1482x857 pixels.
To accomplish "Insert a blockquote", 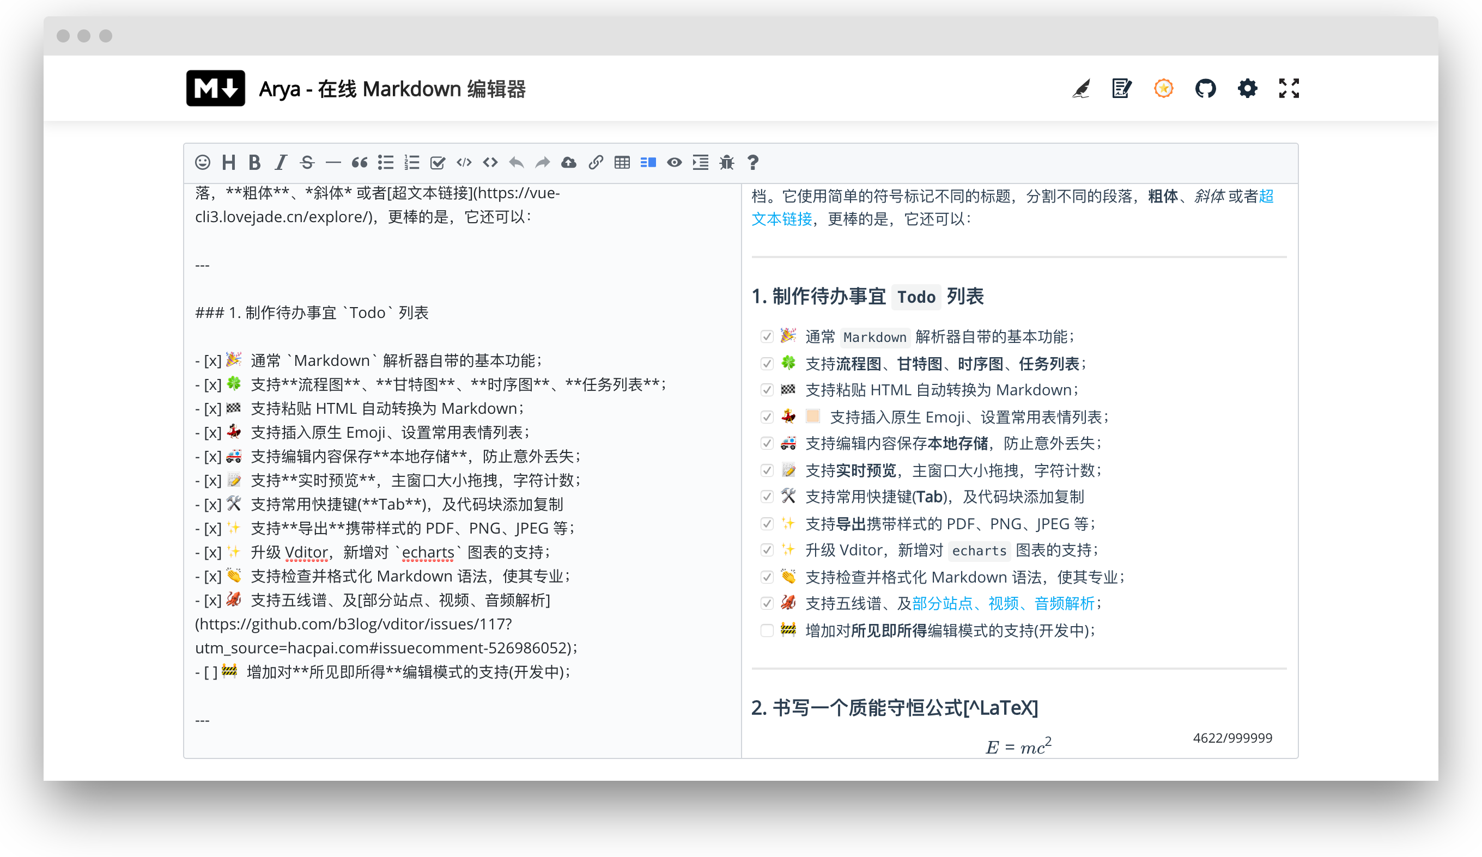I will click(359, 162).
